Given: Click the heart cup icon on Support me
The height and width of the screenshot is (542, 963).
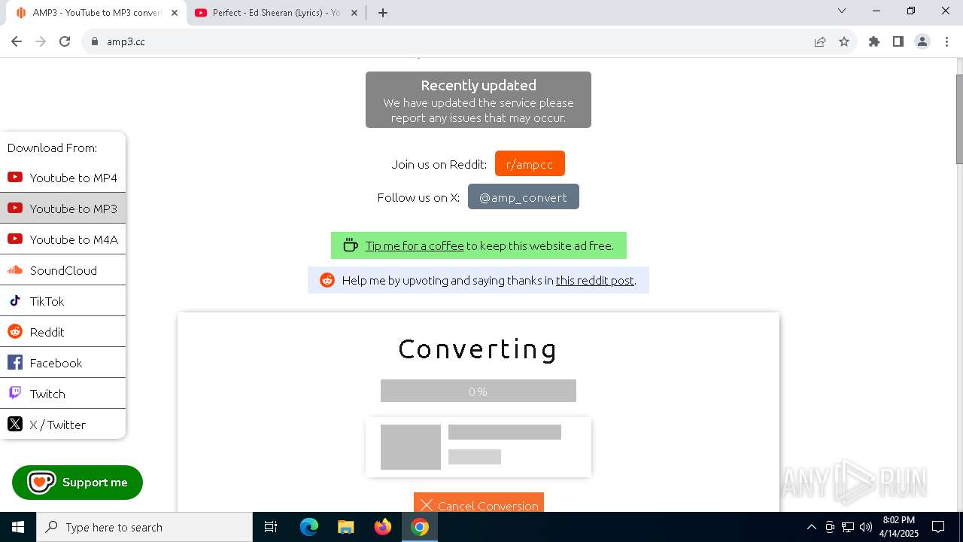Looking at the screenshot, I should (x=41, y=483).
